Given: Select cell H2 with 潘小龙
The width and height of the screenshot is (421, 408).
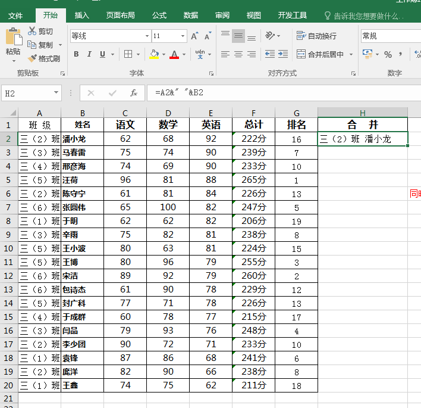Looking at the screenshot, I should pos(363,139).
